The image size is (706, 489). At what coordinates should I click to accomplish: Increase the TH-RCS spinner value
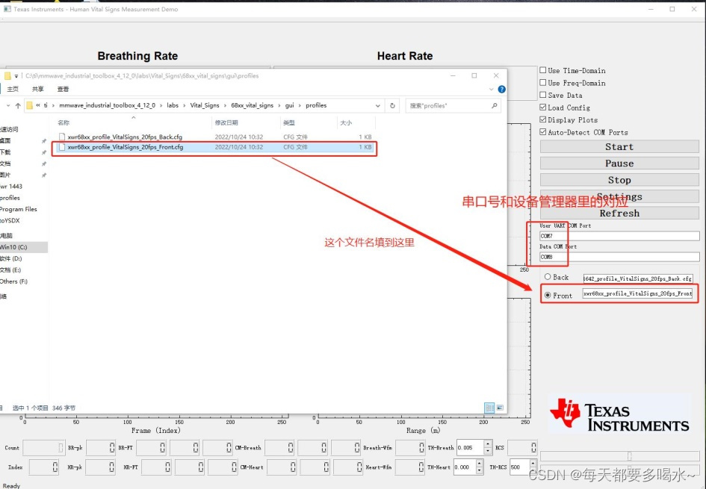tap(533, 464)
